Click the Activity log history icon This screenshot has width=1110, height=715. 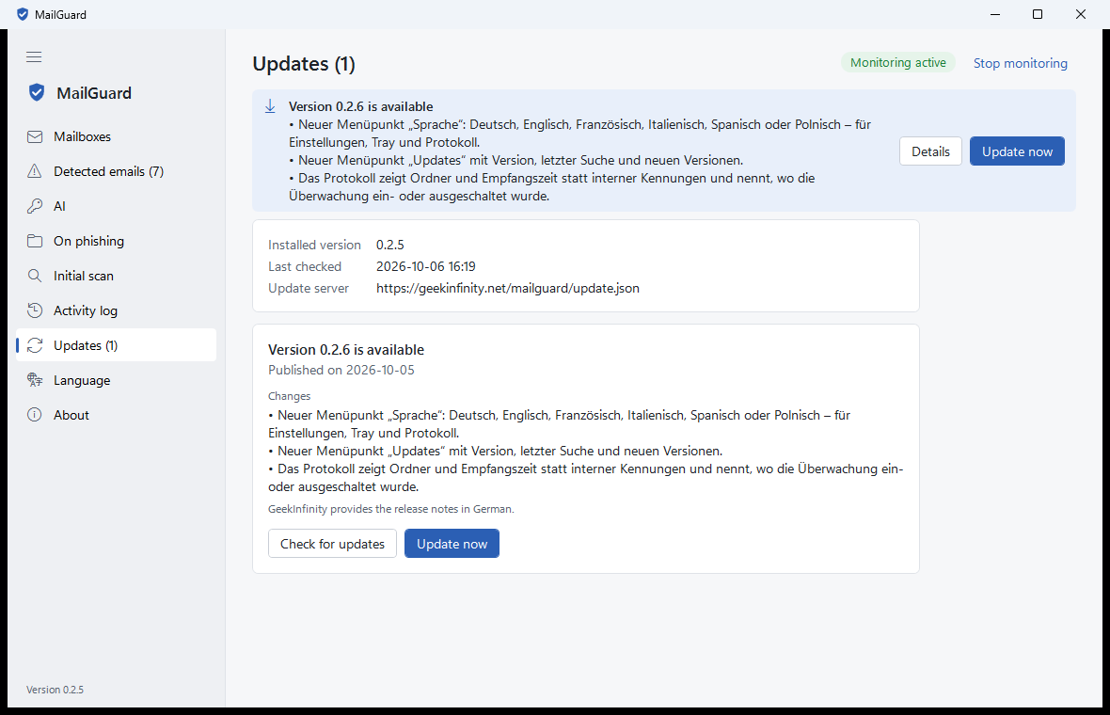(x=35, y=310)
